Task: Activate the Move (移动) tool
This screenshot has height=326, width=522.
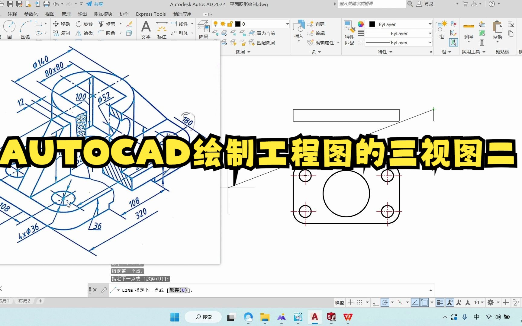Action: tap(61, 24)
